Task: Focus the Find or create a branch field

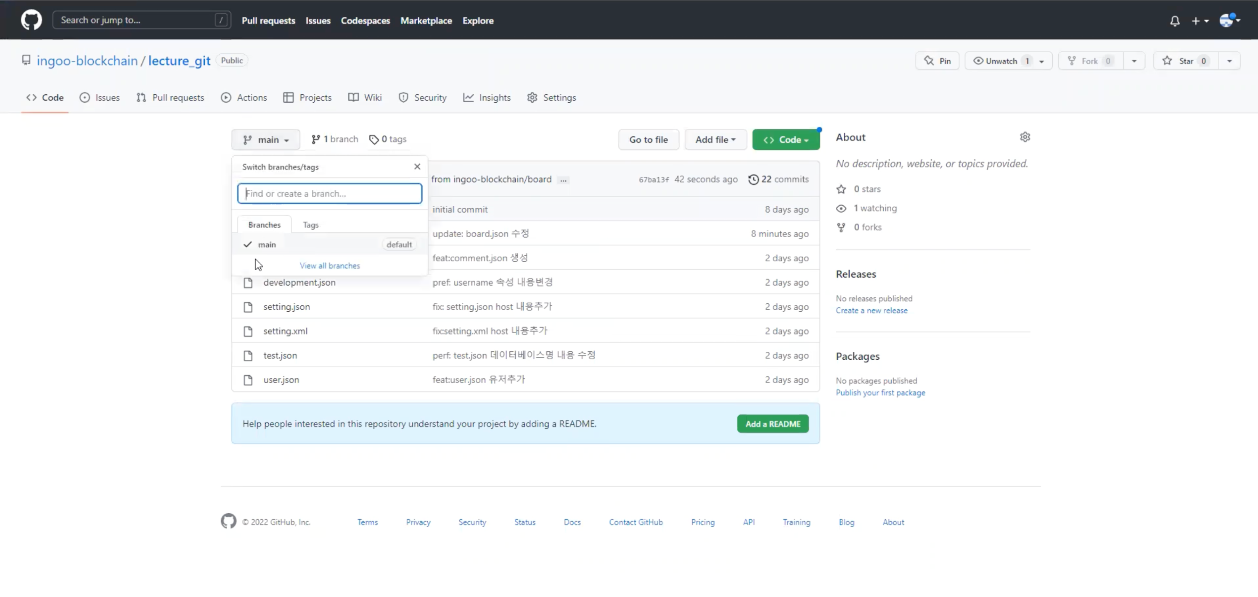Action: tap(330, 194)
